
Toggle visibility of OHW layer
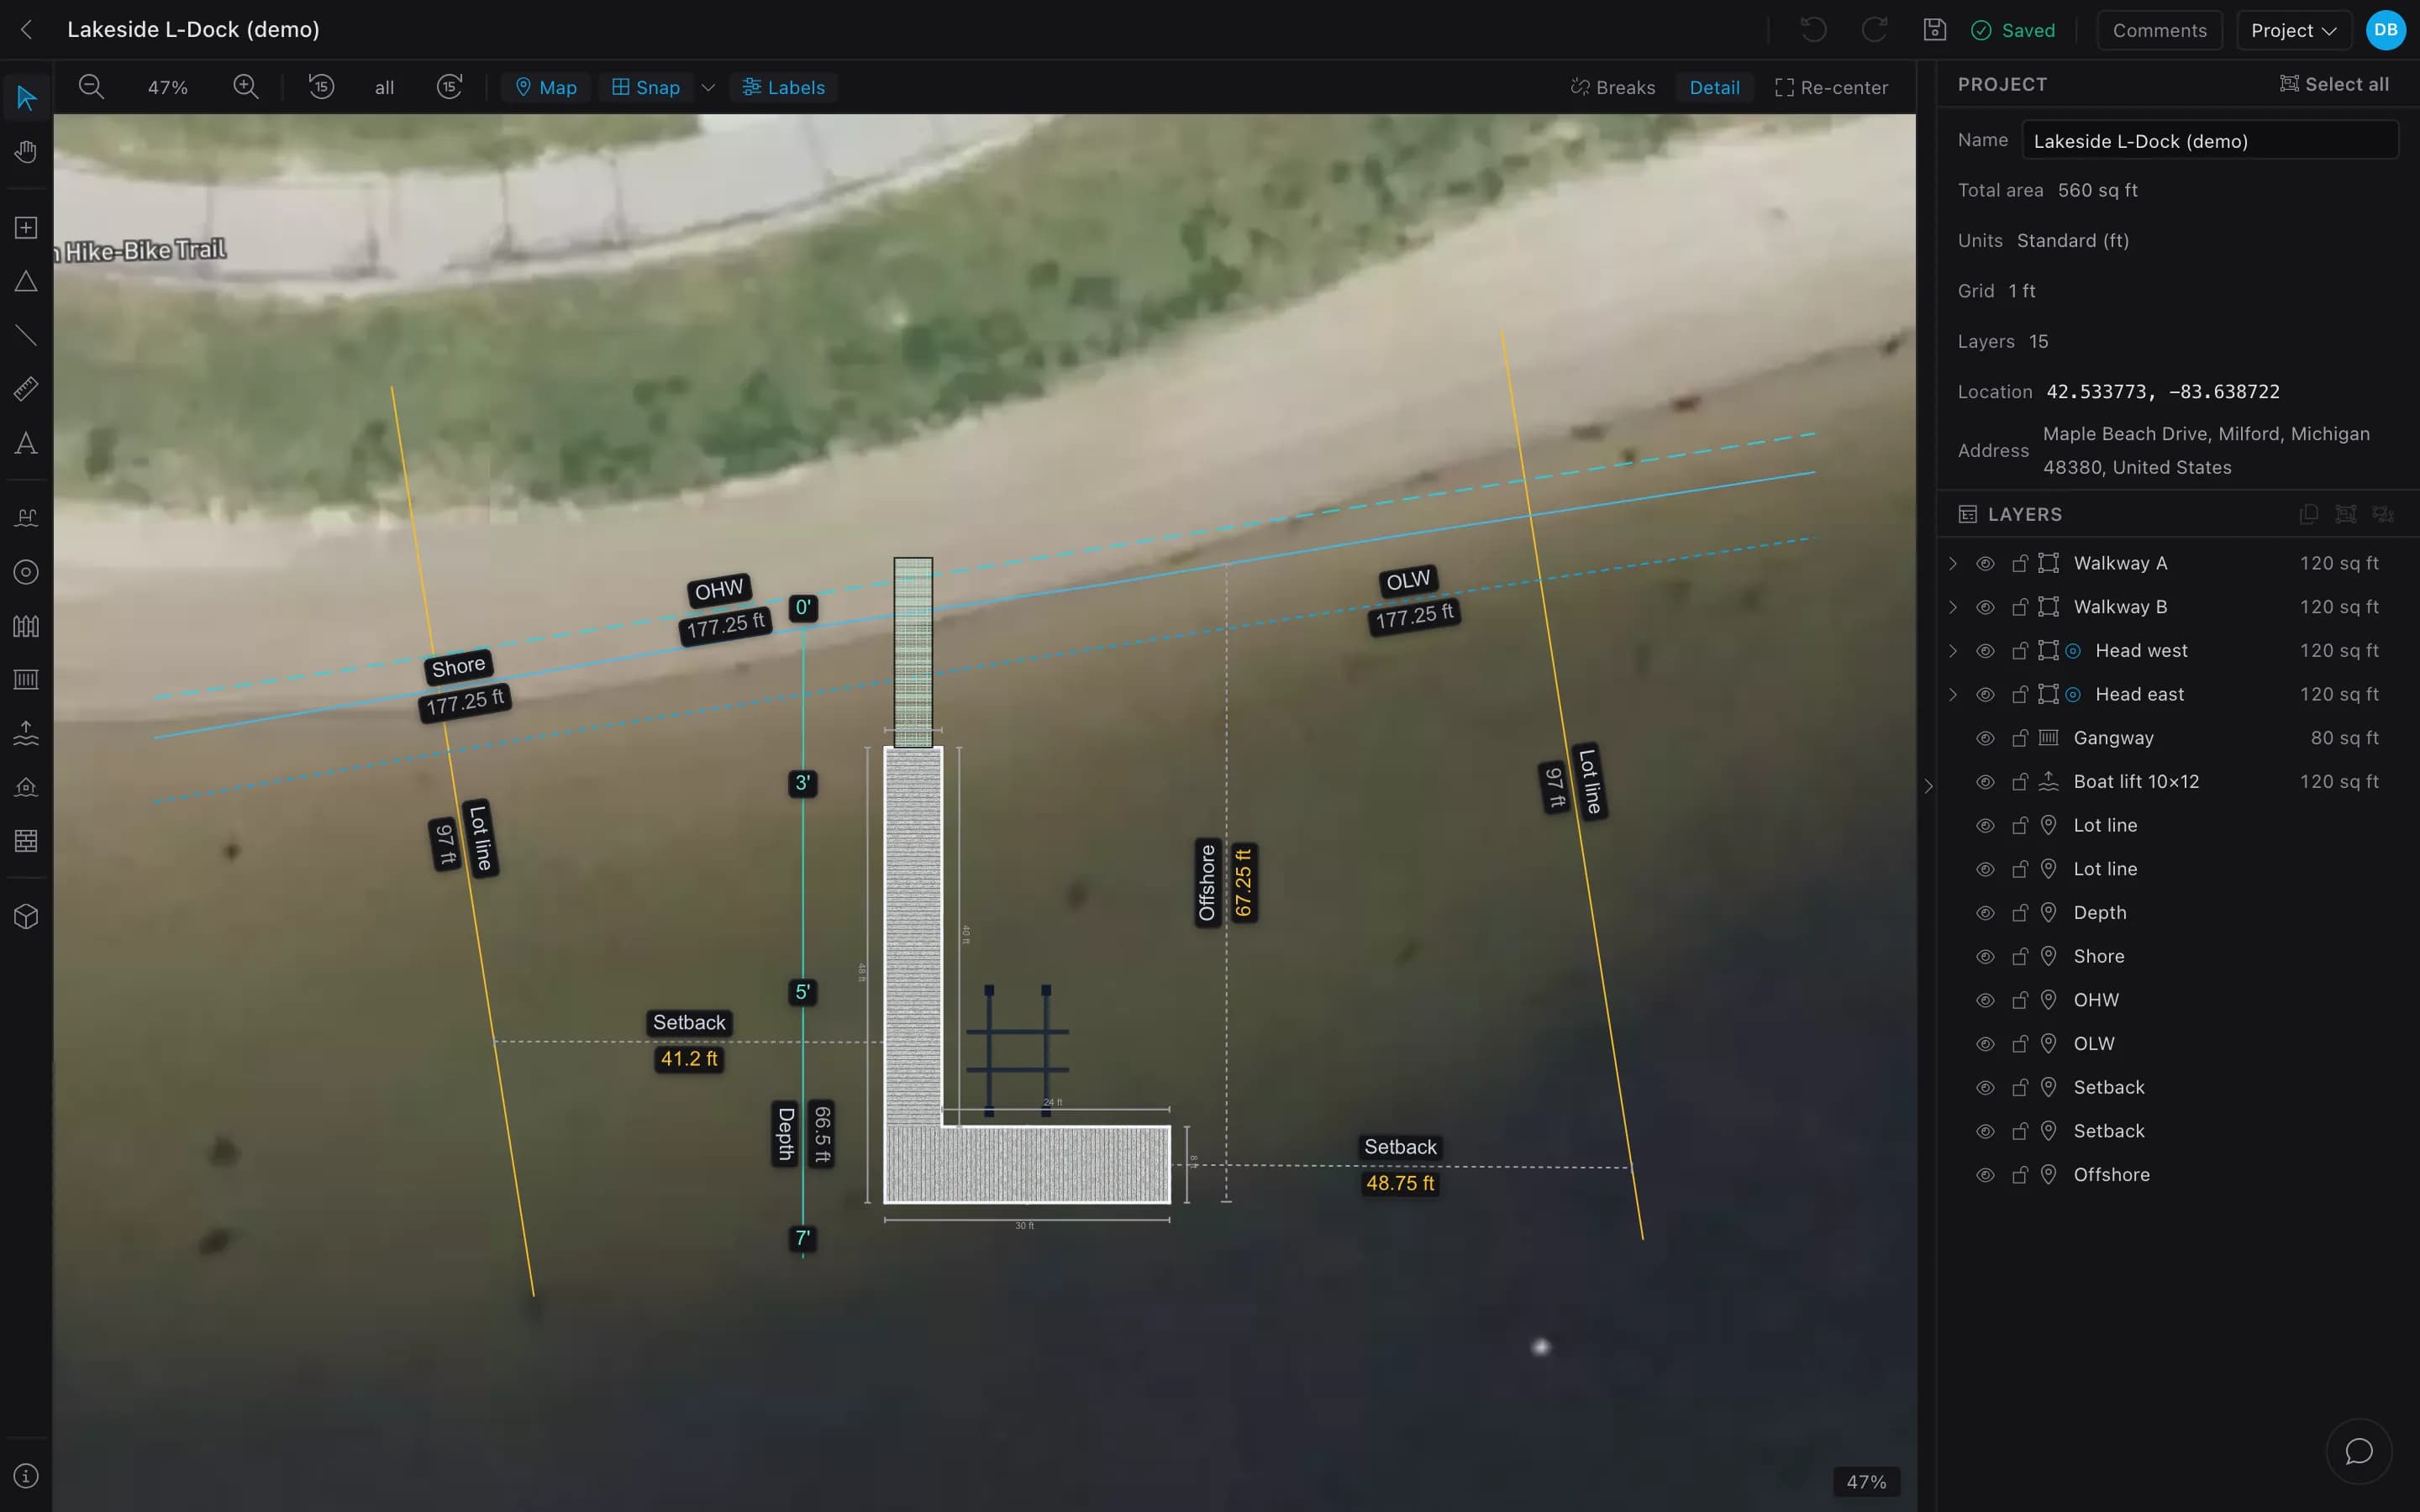coord(1985,1000)
